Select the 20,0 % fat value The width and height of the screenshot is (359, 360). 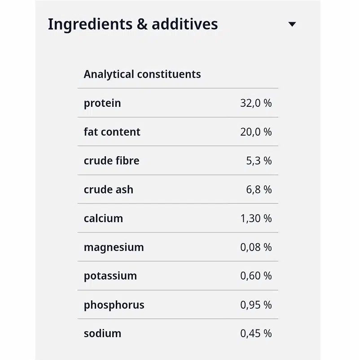point(256,132)
